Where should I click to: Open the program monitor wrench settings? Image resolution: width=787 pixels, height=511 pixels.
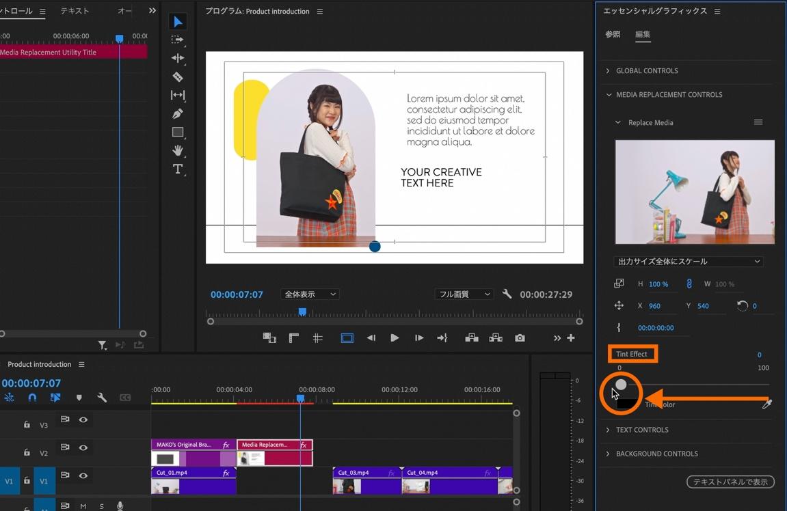507,294
